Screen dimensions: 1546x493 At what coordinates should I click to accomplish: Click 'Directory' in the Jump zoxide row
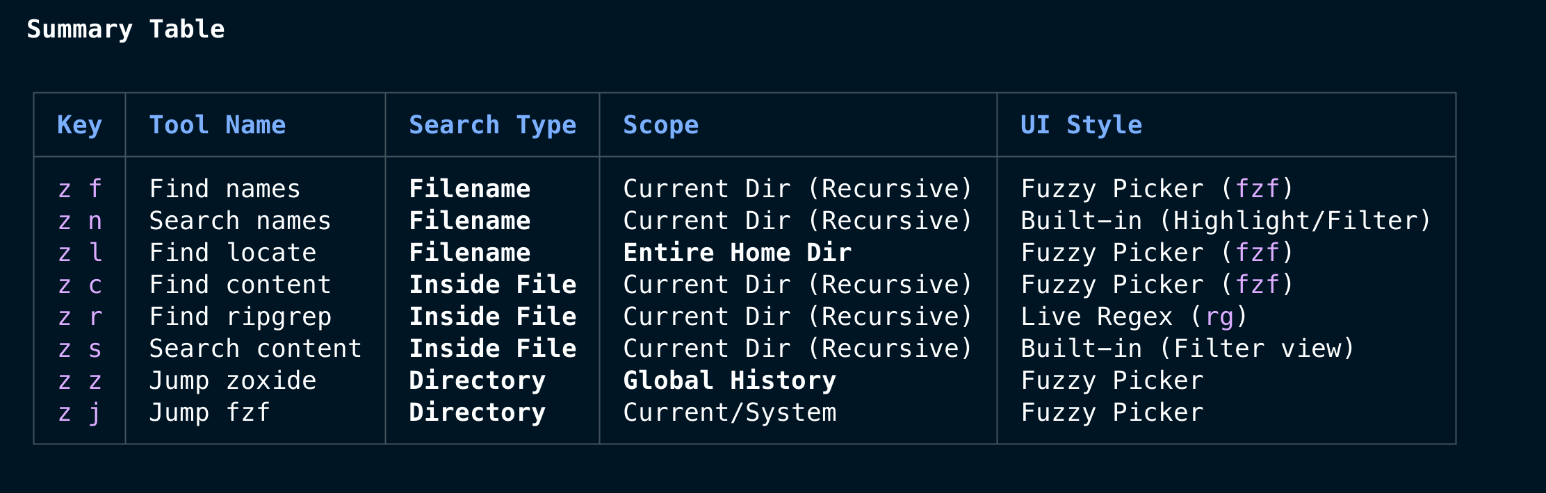click(x=478, y=381)
